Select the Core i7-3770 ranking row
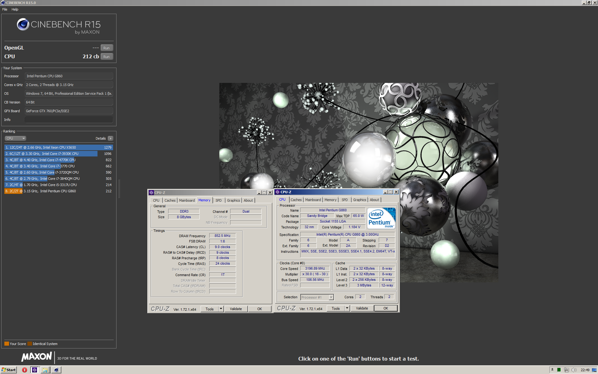The height and width of the screenshot is (374, 598). coord(59,166)
